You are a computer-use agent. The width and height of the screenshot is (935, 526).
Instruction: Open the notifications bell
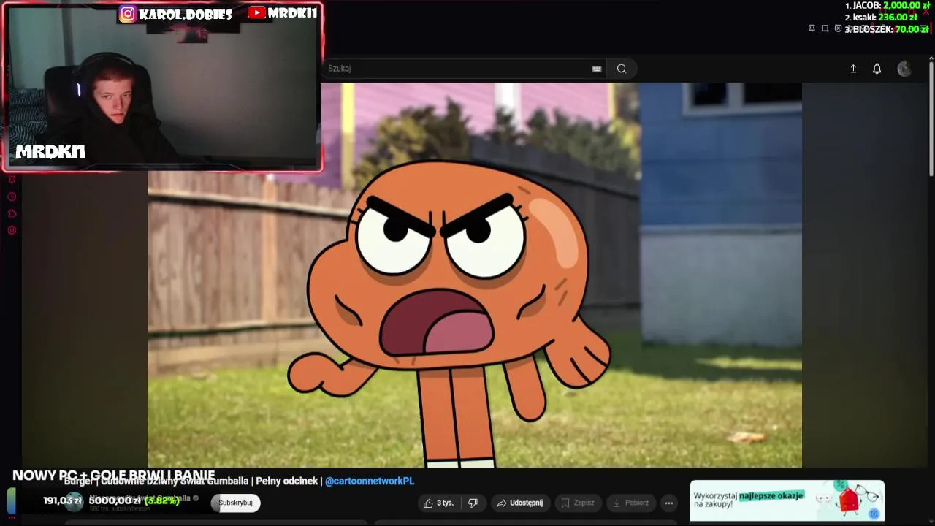coord(877,69)
